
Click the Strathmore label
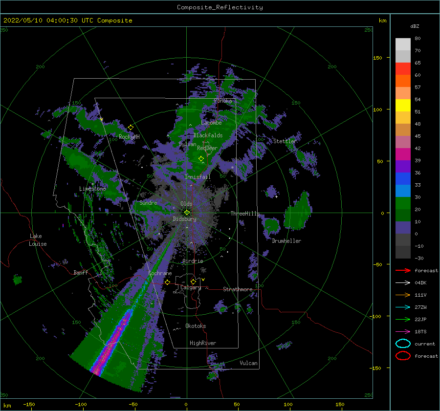click(x=238, y=289)
